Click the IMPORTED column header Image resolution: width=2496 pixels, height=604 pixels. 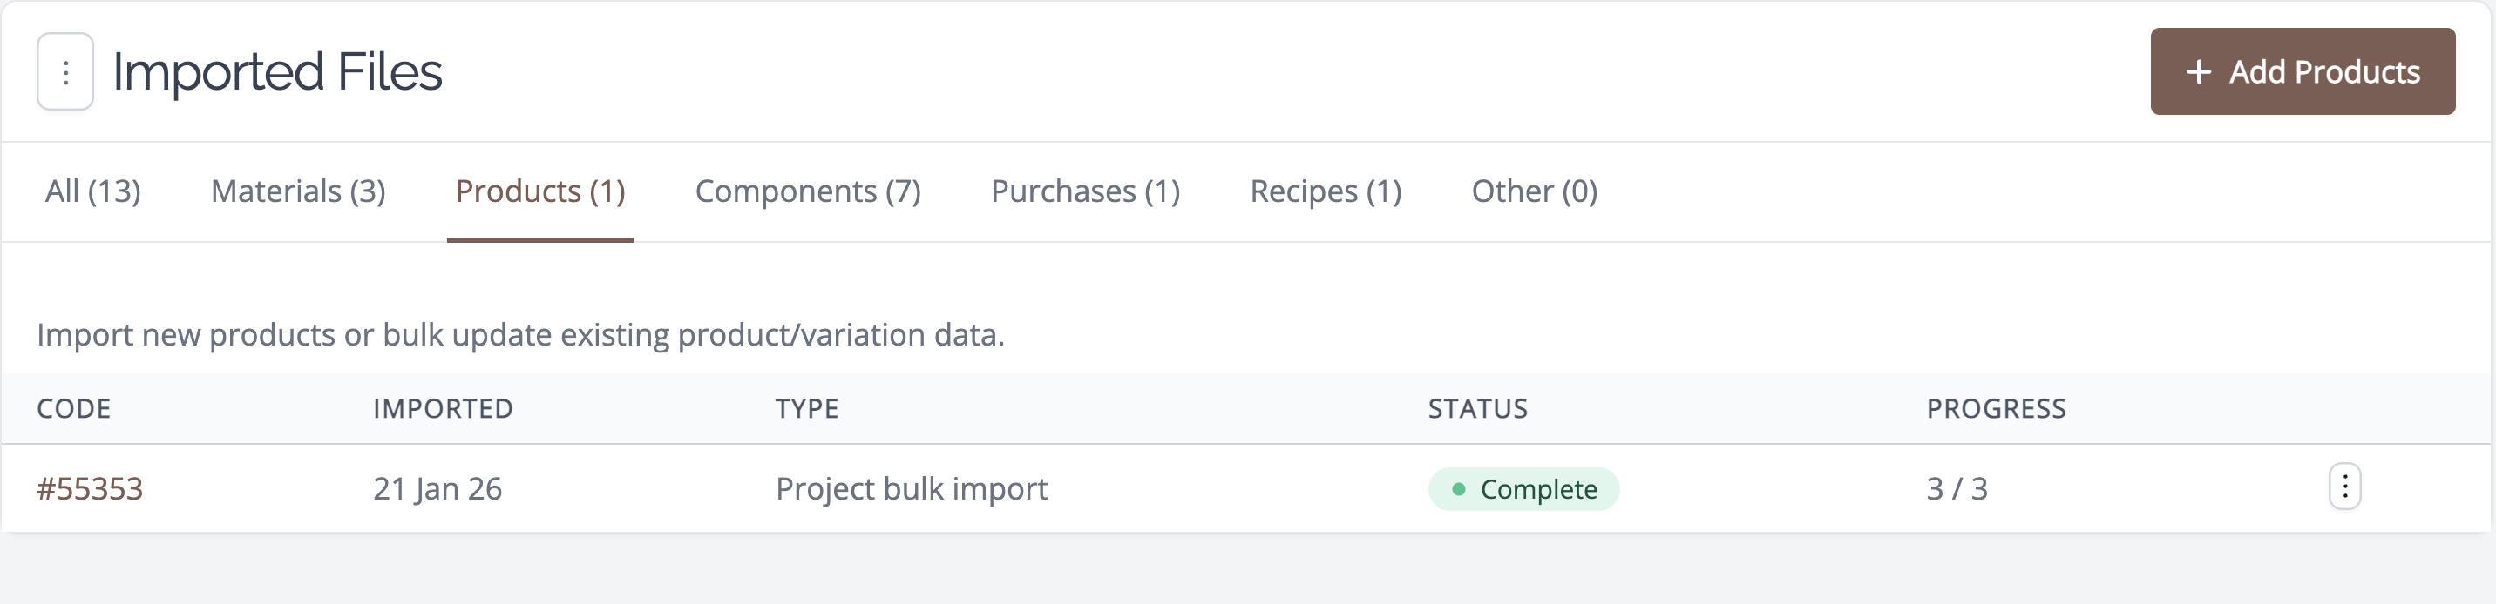(443, 408)
